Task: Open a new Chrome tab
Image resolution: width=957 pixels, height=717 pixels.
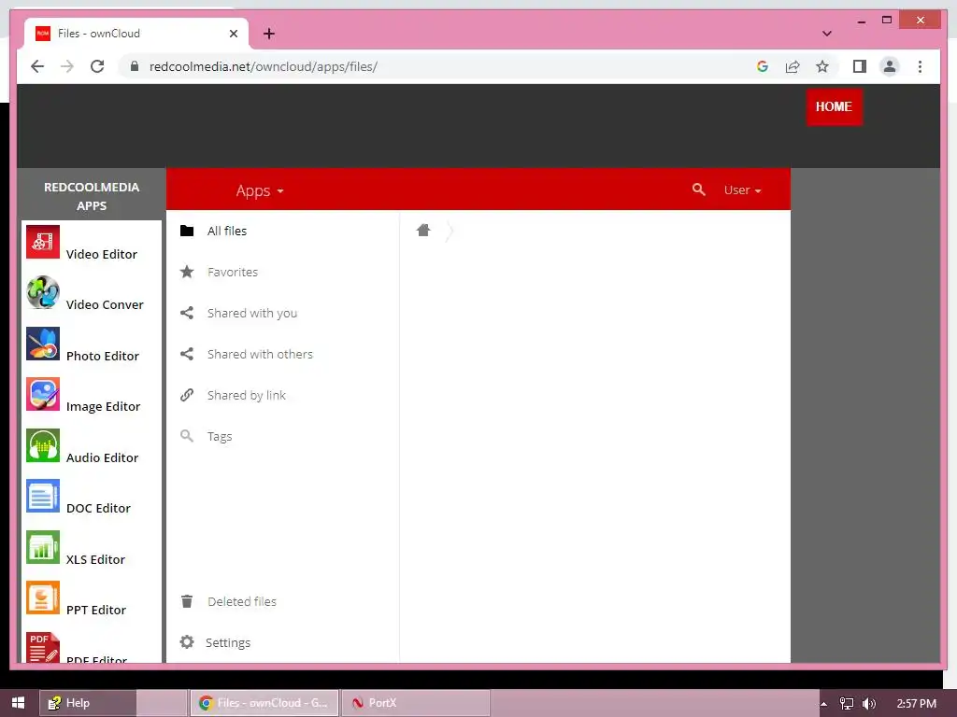Action: click(x=268, y=34)
